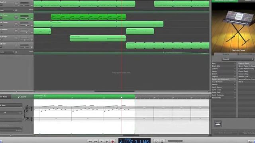Click go-to-beginning transport button
The height and width of the screenshot is (143, 255).
coord(101,141)
